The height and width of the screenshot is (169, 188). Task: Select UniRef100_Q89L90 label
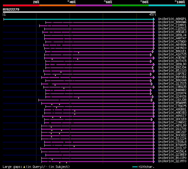[172, 64]
